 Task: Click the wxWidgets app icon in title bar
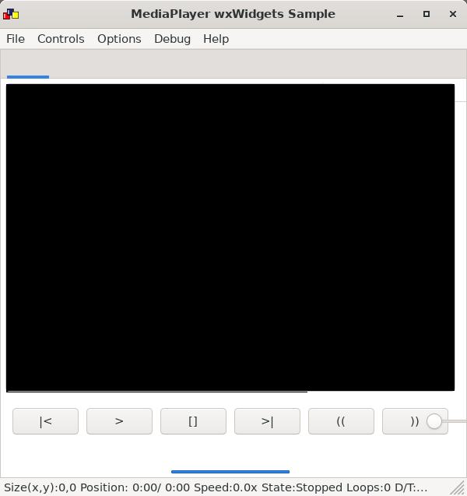[11, 14]
